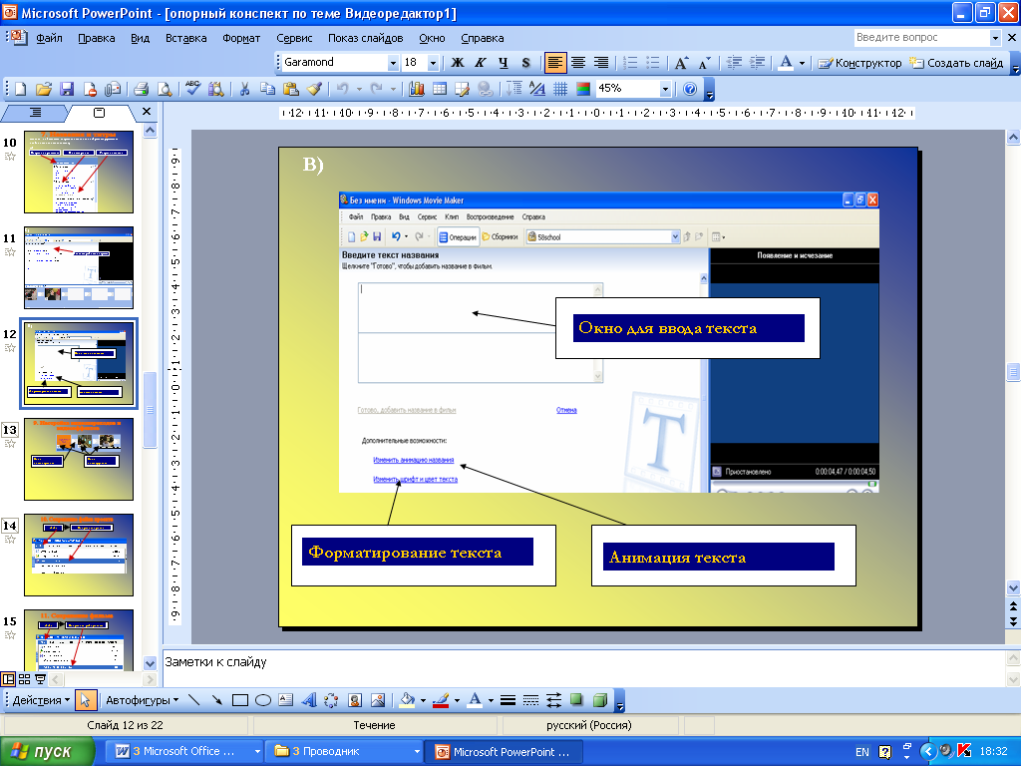
Task: Paste from the clipboard icon
Action: coord(291,89)
